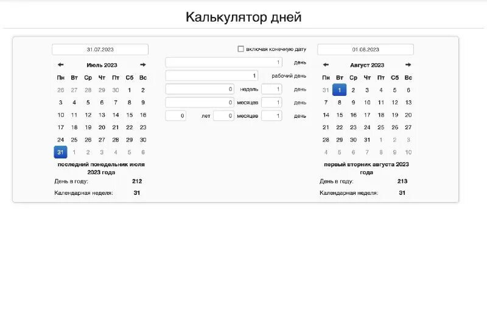Click the end date field 01.08.2023

coord(366,50)
